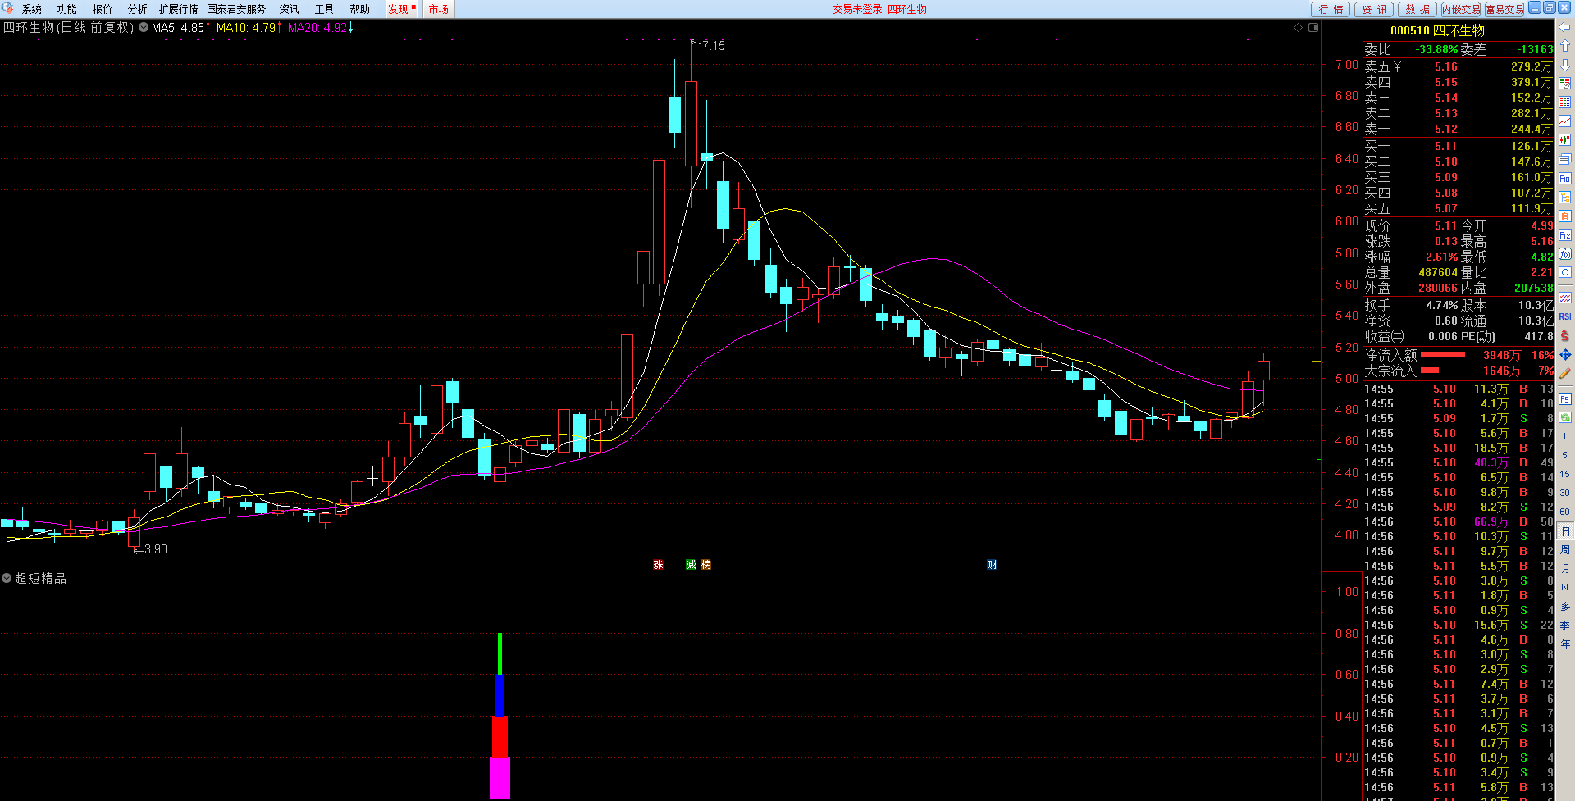Image resolution: width=1575 pixels, height=801 pixels.
Task: Expand the 超短精品 indicator dropdown
Action: 7,578
